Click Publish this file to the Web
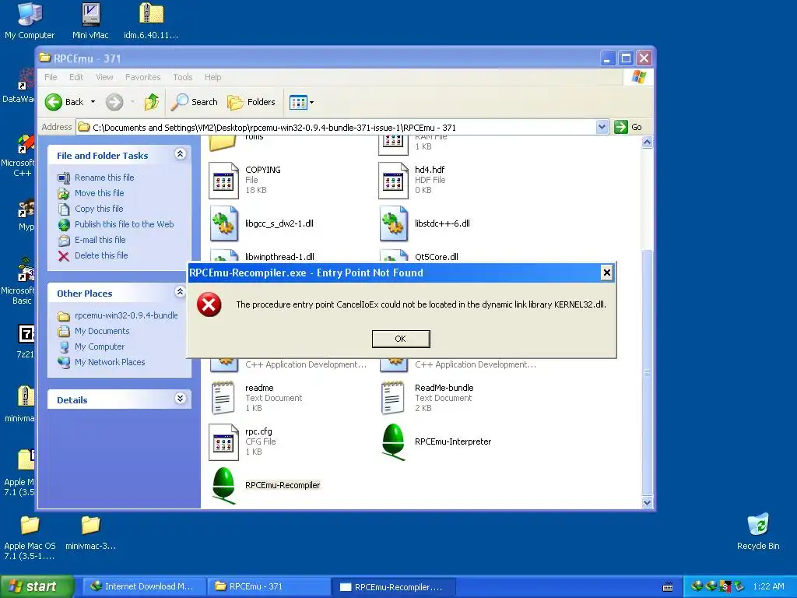 click(124, 224)
